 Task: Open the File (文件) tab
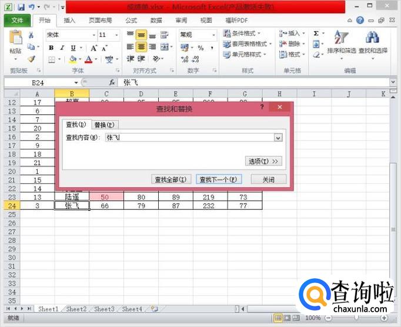click(17, 21)
